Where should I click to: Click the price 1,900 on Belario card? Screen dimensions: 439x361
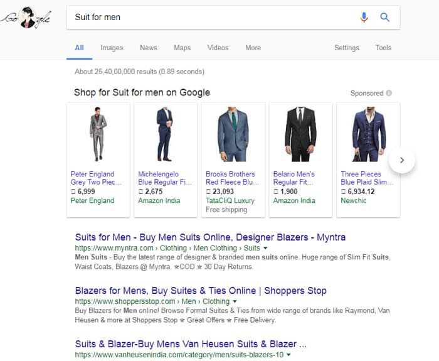(x=285, y=191)
